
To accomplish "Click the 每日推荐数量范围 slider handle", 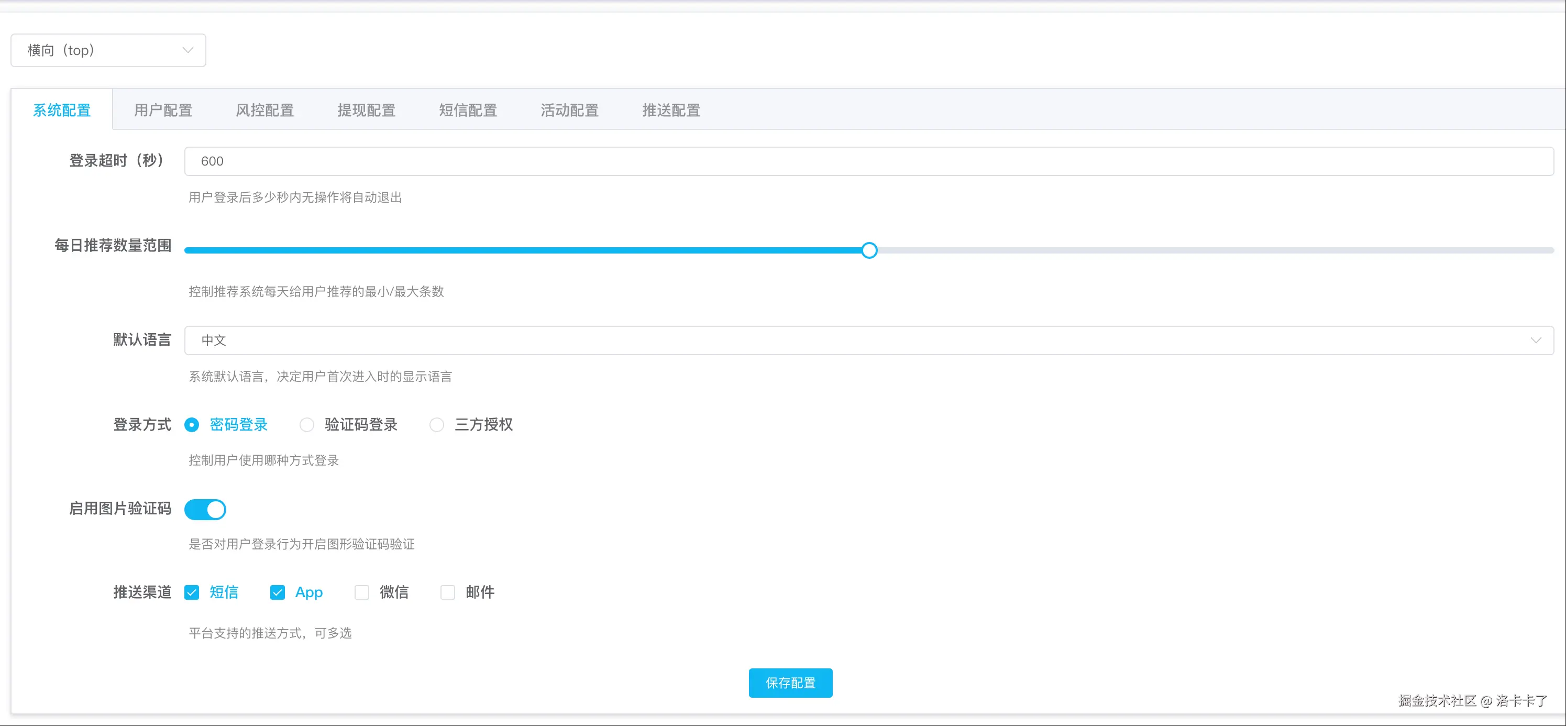I will coord(869,250).
